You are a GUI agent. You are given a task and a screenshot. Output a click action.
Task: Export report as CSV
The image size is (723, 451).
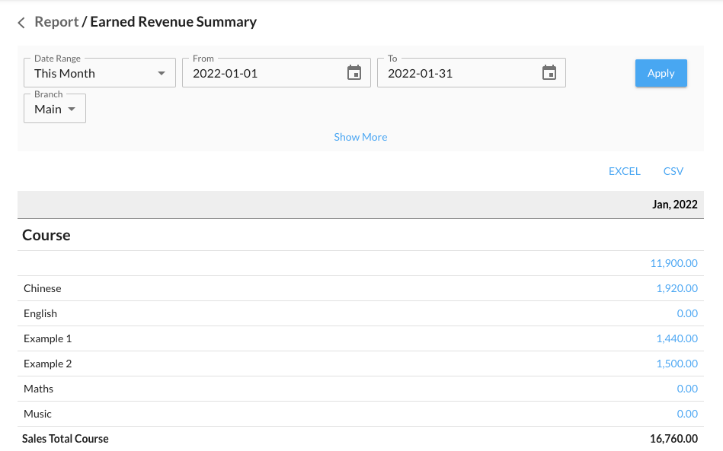(673, 171)
